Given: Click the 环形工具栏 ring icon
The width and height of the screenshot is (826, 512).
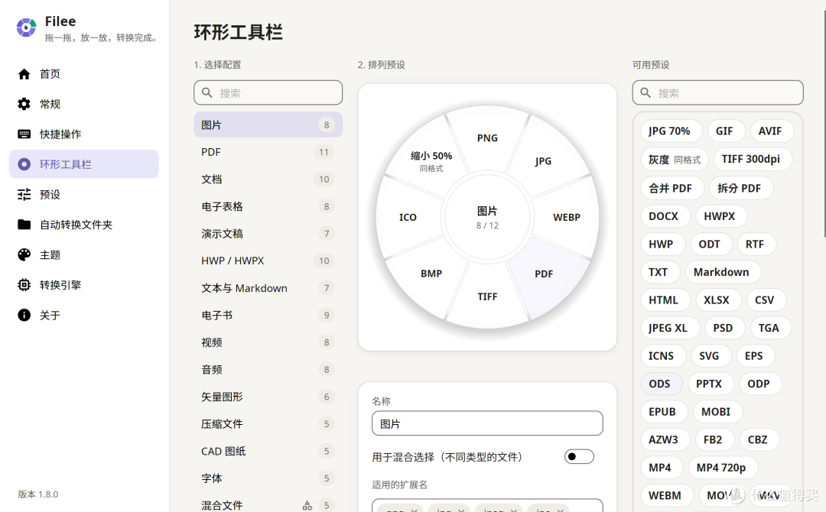Looking at the screenshot, I should pos(24,164).
